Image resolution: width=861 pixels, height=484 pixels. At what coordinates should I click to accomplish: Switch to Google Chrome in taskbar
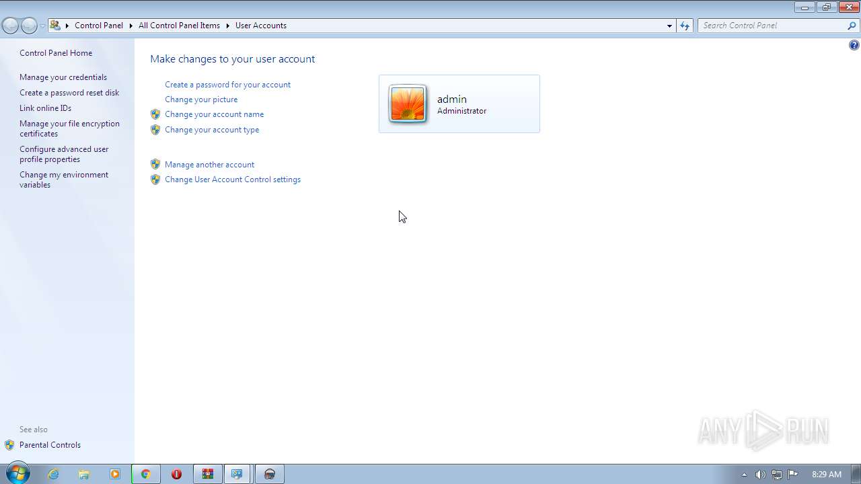(x=145, y=474)
